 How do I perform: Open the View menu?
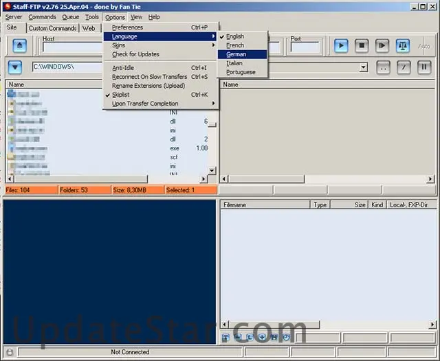(x=136, y=17)
